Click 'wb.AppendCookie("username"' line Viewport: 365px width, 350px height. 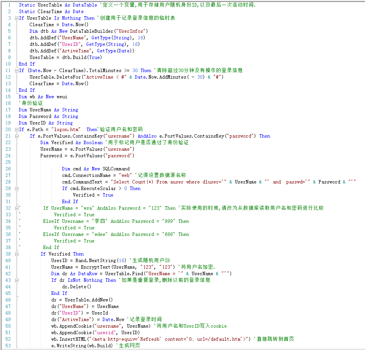coord(101,326)
